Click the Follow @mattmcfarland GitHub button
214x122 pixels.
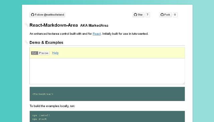pyautogui.click(x=47, y=15)
